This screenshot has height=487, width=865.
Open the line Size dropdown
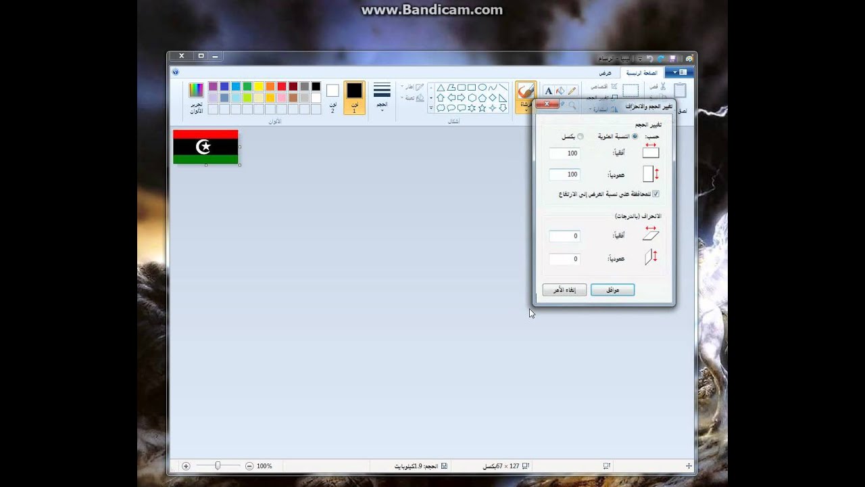(x=382, y=97)
